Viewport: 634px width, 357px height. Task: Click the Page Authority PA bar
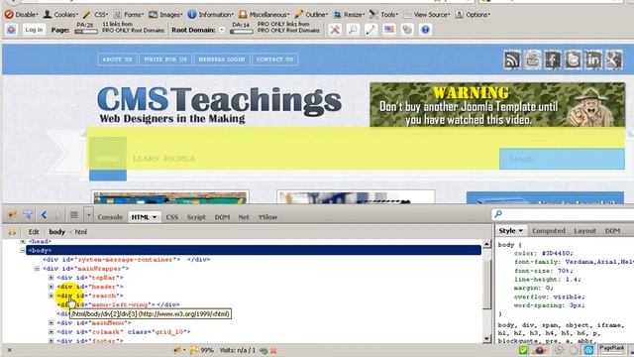pos(86,32)
